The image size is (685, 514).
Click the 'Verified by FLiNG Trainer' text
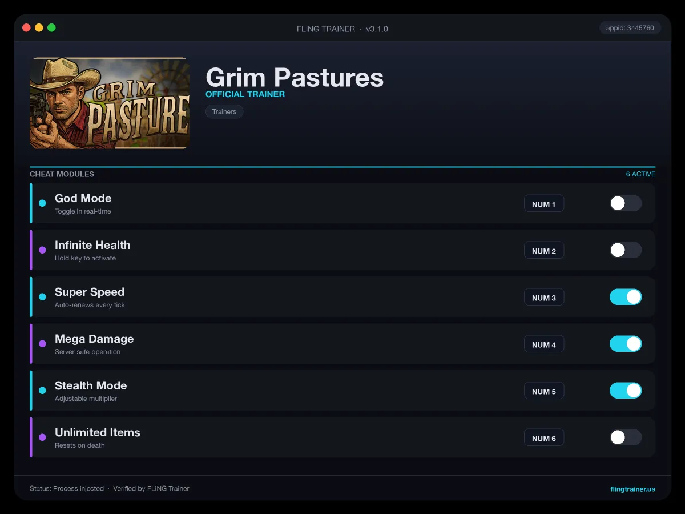tap(151, 489)
